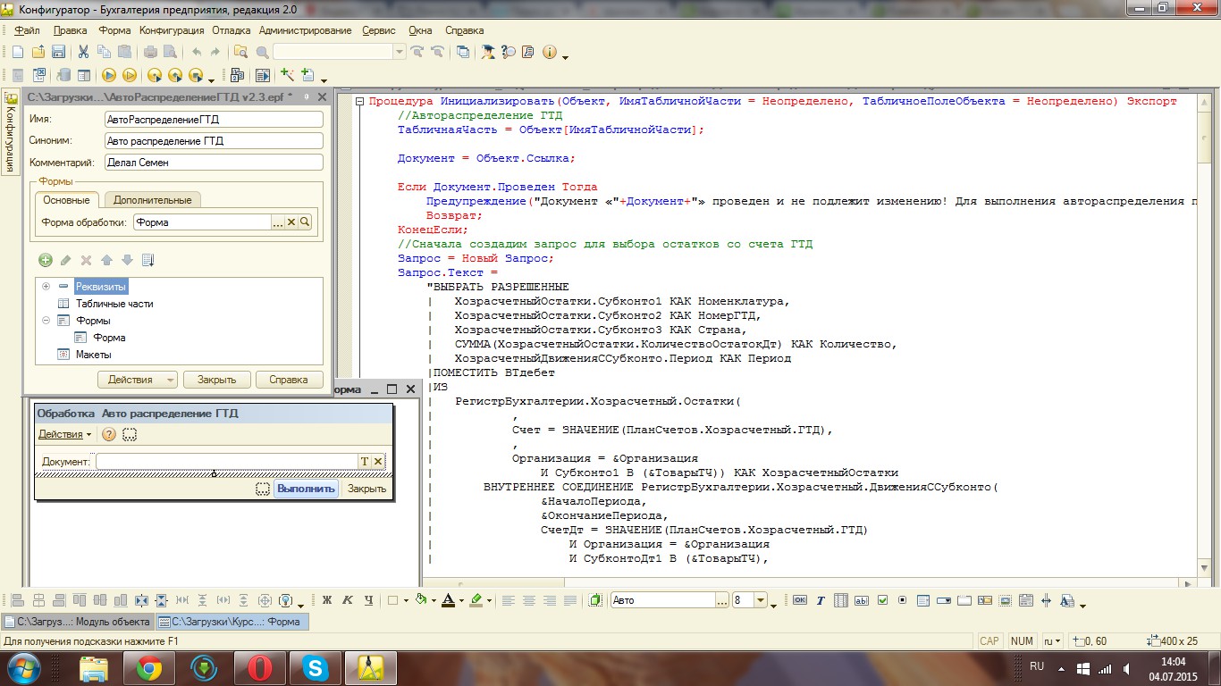Click the text color A swatch

tap(448, 600)
